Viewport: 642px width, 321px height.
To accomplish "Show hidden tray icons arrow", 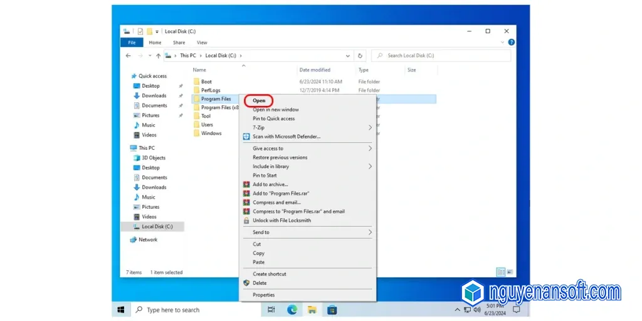I will [x=458, y=310].
